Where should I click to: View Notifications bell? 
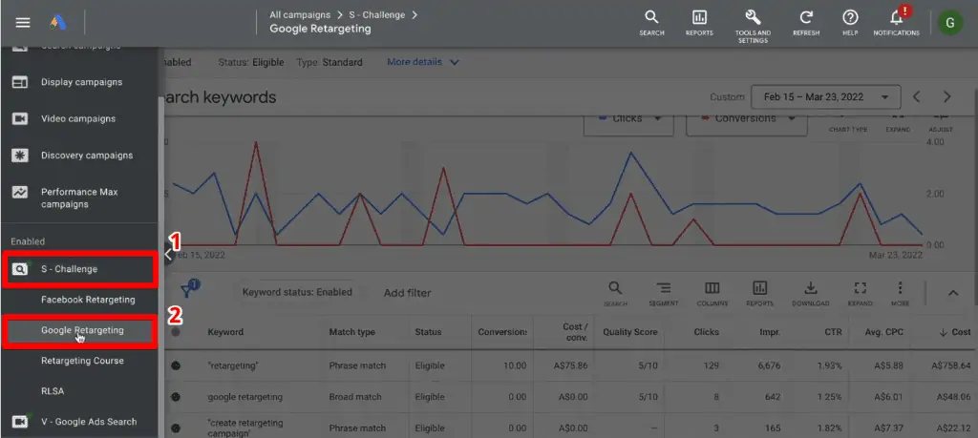896,23
